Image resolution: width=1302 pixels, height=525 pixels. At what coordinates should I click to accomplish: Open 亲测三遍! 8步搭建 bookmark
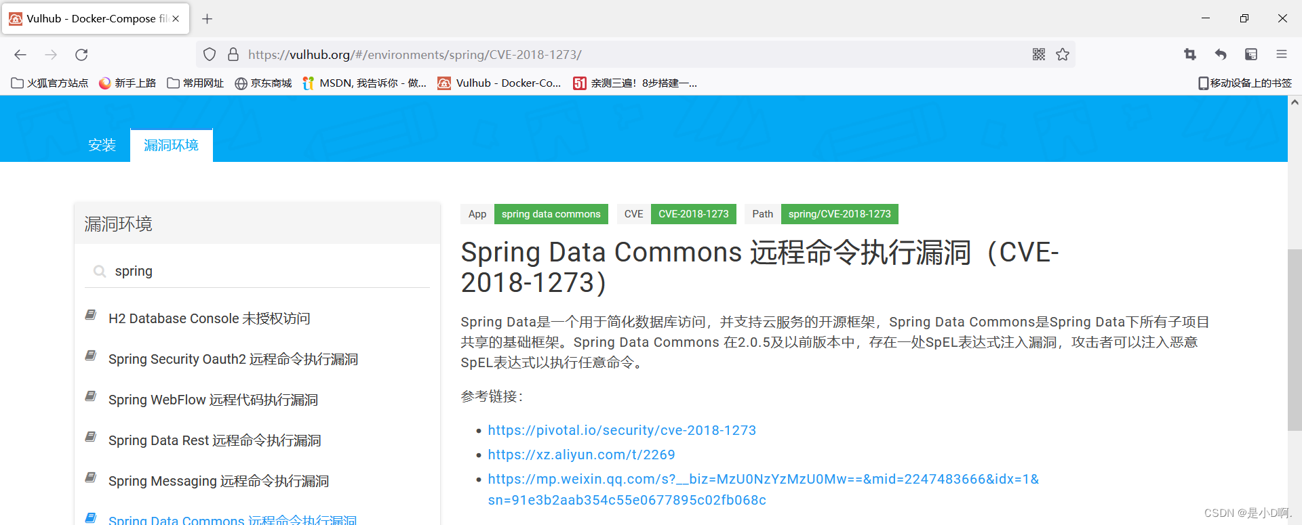pos(635,83)
